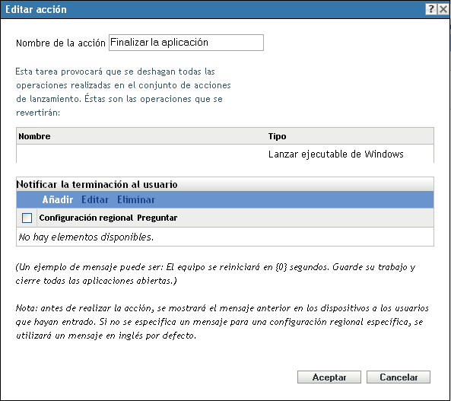Click the Tipo column header
This screenshot has width=451, height=401.
coord(278,136)
